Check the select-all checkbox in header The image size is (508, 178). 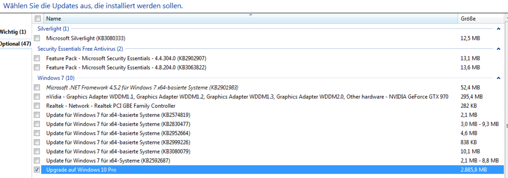point(38,19)
